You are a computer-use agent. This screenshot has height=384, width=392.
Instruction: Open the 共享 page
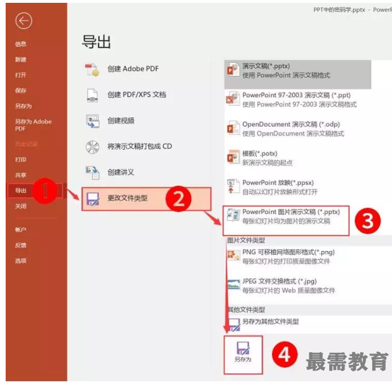pyautogui.click(x=20, y=175)
